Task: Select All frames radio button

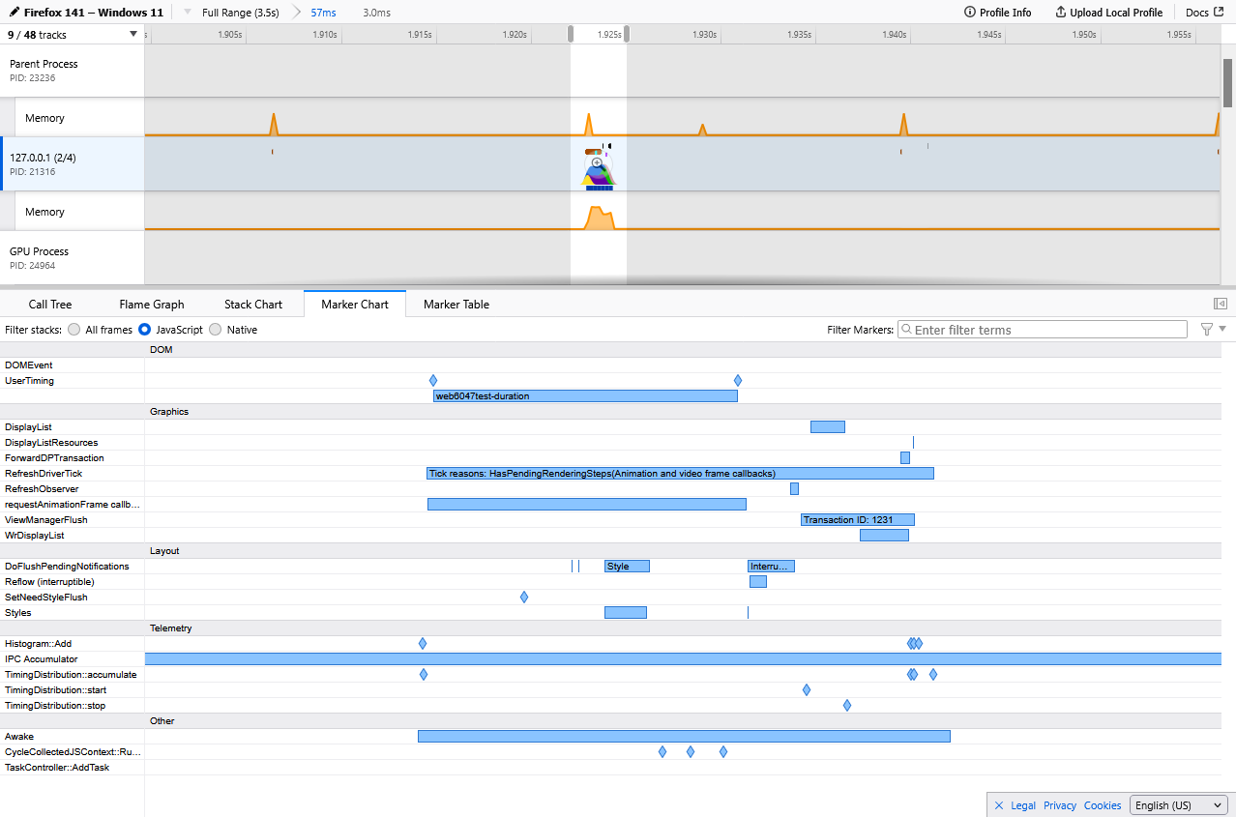Action: point(74,330)
